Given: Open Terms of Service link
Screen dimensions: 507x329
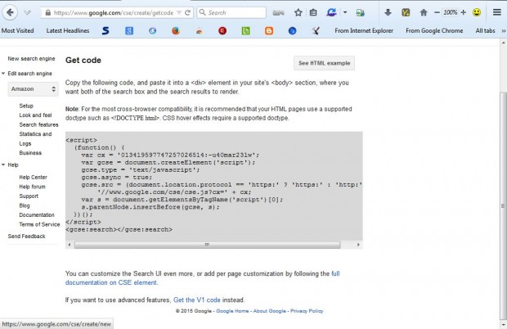Looking at the screenshot, I should 39,224.
